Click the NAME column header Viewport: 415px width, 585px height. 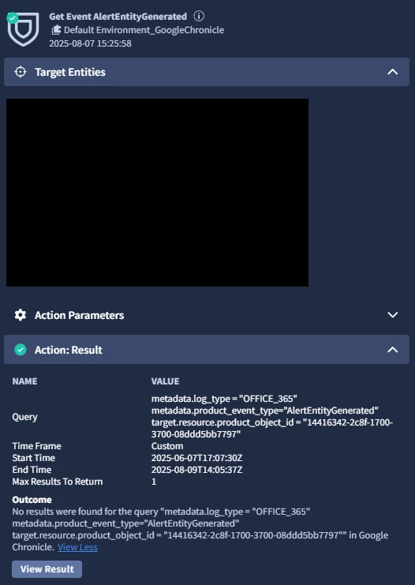[24, 381]
